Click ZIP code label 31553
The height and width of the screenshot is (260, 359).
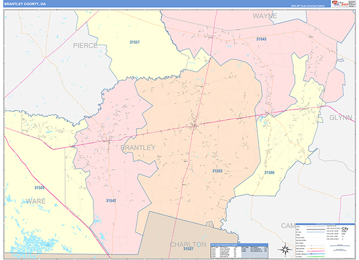[x=217, y=171]
